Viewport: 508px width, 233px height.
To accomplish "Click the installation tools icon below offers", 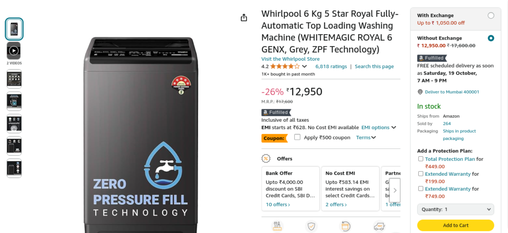I will tap(277, 226).
